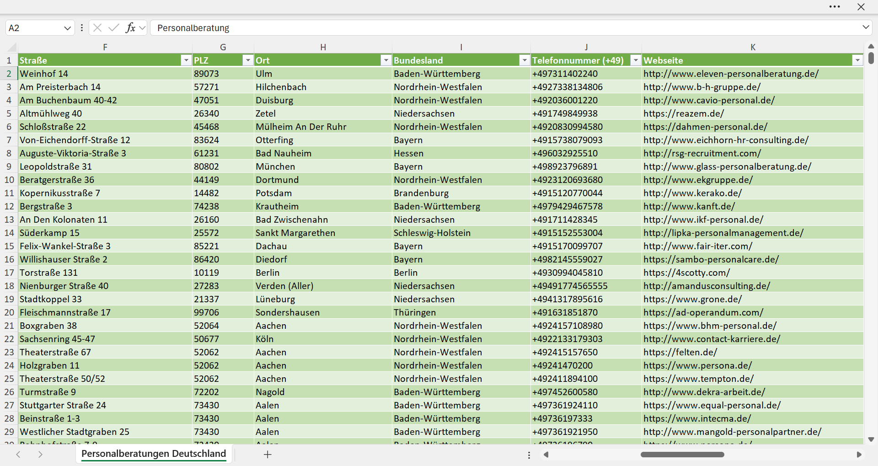The image size is (878, 466).
Task: Select all cells via the corner triangle
Action: coord(12,47)
